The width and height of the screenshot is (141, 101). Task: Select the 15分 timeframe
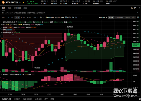pos(17,17)
